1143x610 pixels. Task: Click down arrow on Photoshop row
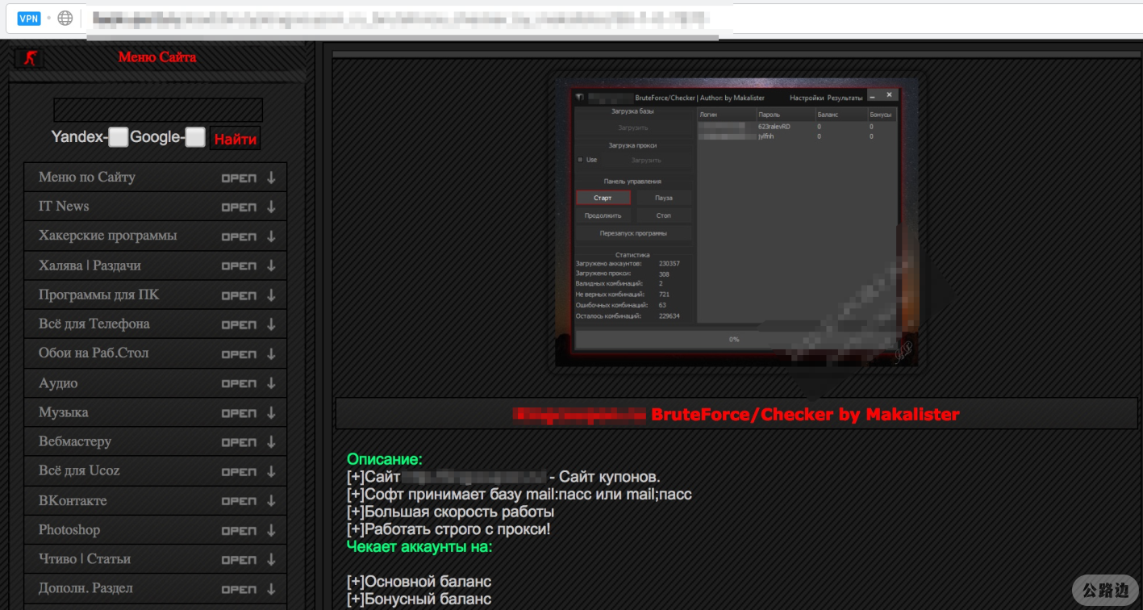[271, 530]
